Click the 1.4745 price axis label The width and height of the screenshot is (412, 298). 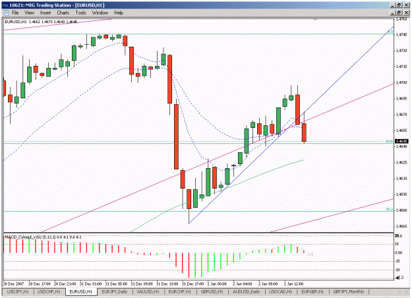(401, 35)
